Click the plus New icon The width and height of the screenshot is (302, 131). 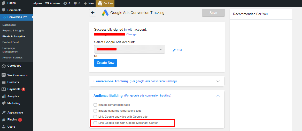(85, 3)
